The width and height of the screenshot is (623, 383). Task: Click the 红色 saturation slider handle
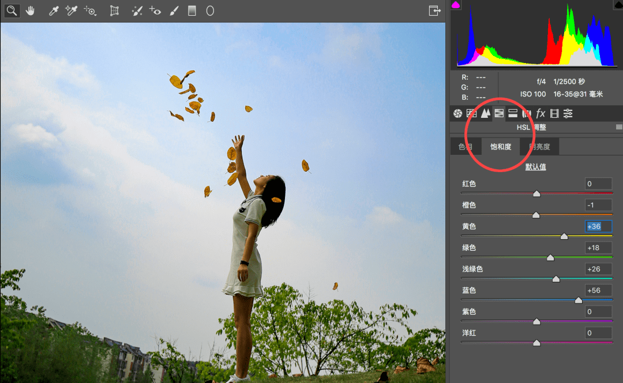tap(536, 194)
